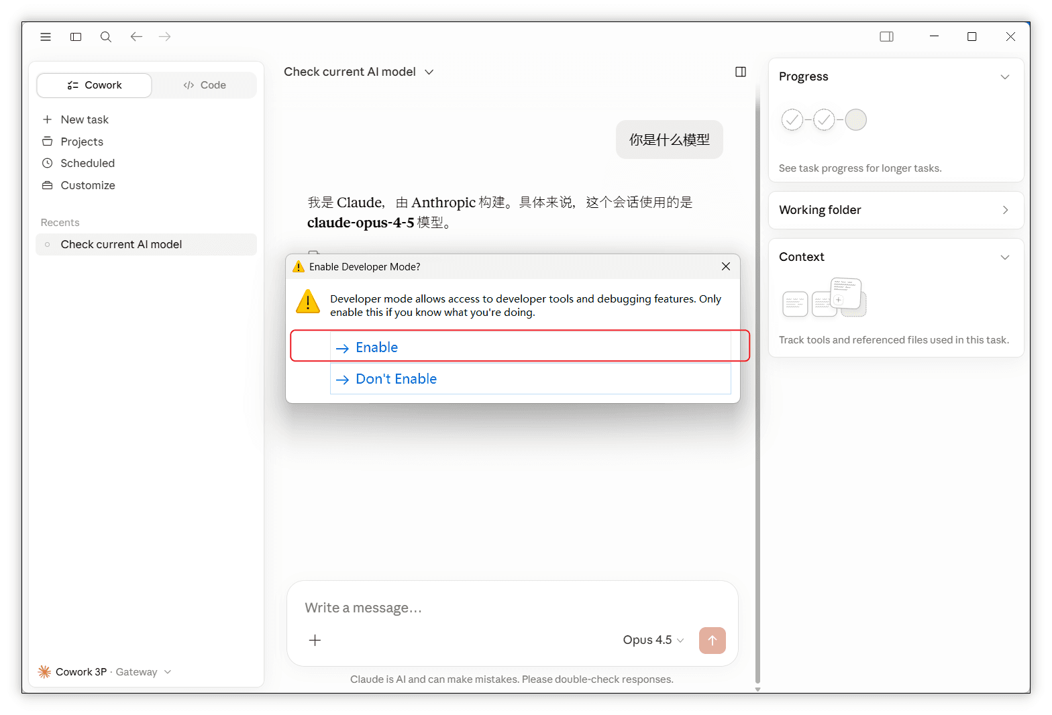Image resolution: width=1052 pixels, height=715 pixels.
Task: Click the warning icon in dialog body
Action: coord(308,302)
